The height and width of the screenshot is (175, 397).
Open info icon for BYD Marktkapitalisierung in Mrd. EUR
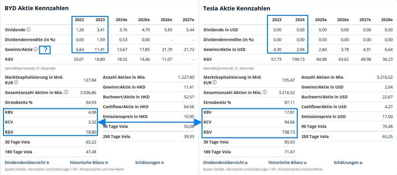(x=16, y=82)
